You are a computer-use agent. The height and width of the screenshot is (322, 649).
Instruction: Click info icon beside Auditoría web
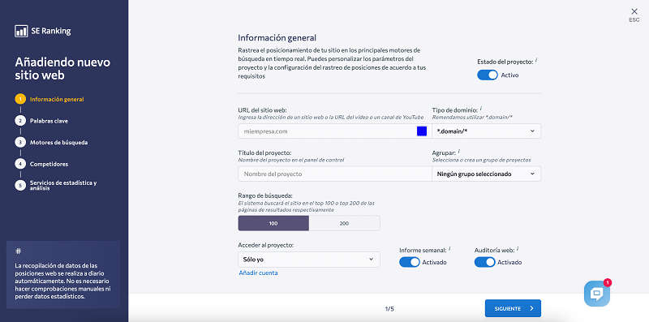click(x=518, y=249)
